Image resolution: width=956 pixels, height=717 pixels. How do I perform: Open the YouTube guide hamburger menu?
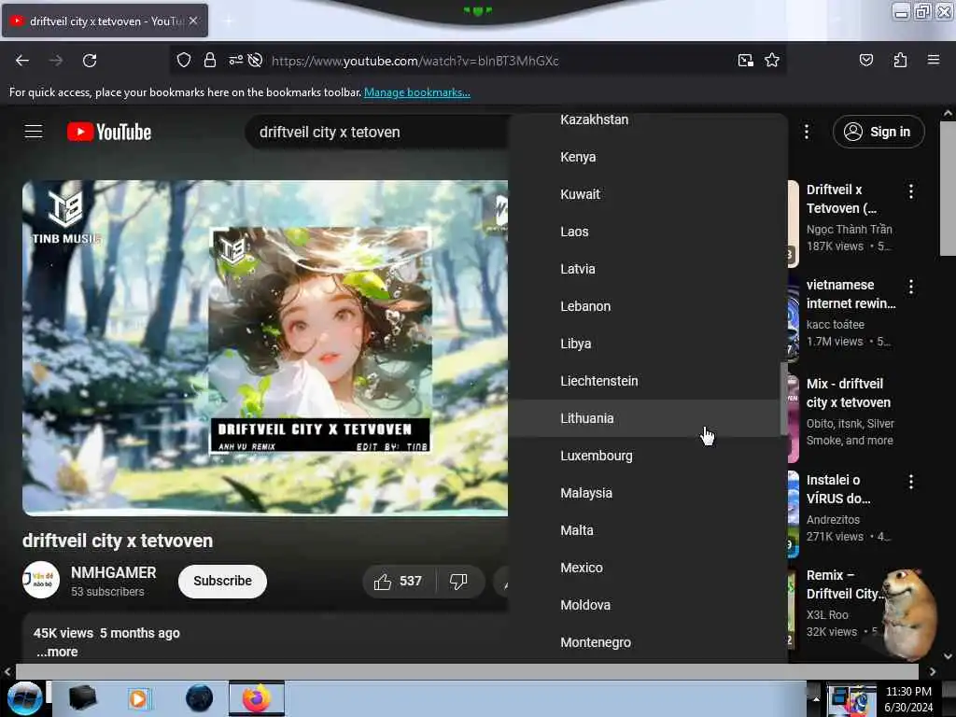coord(34,131)
